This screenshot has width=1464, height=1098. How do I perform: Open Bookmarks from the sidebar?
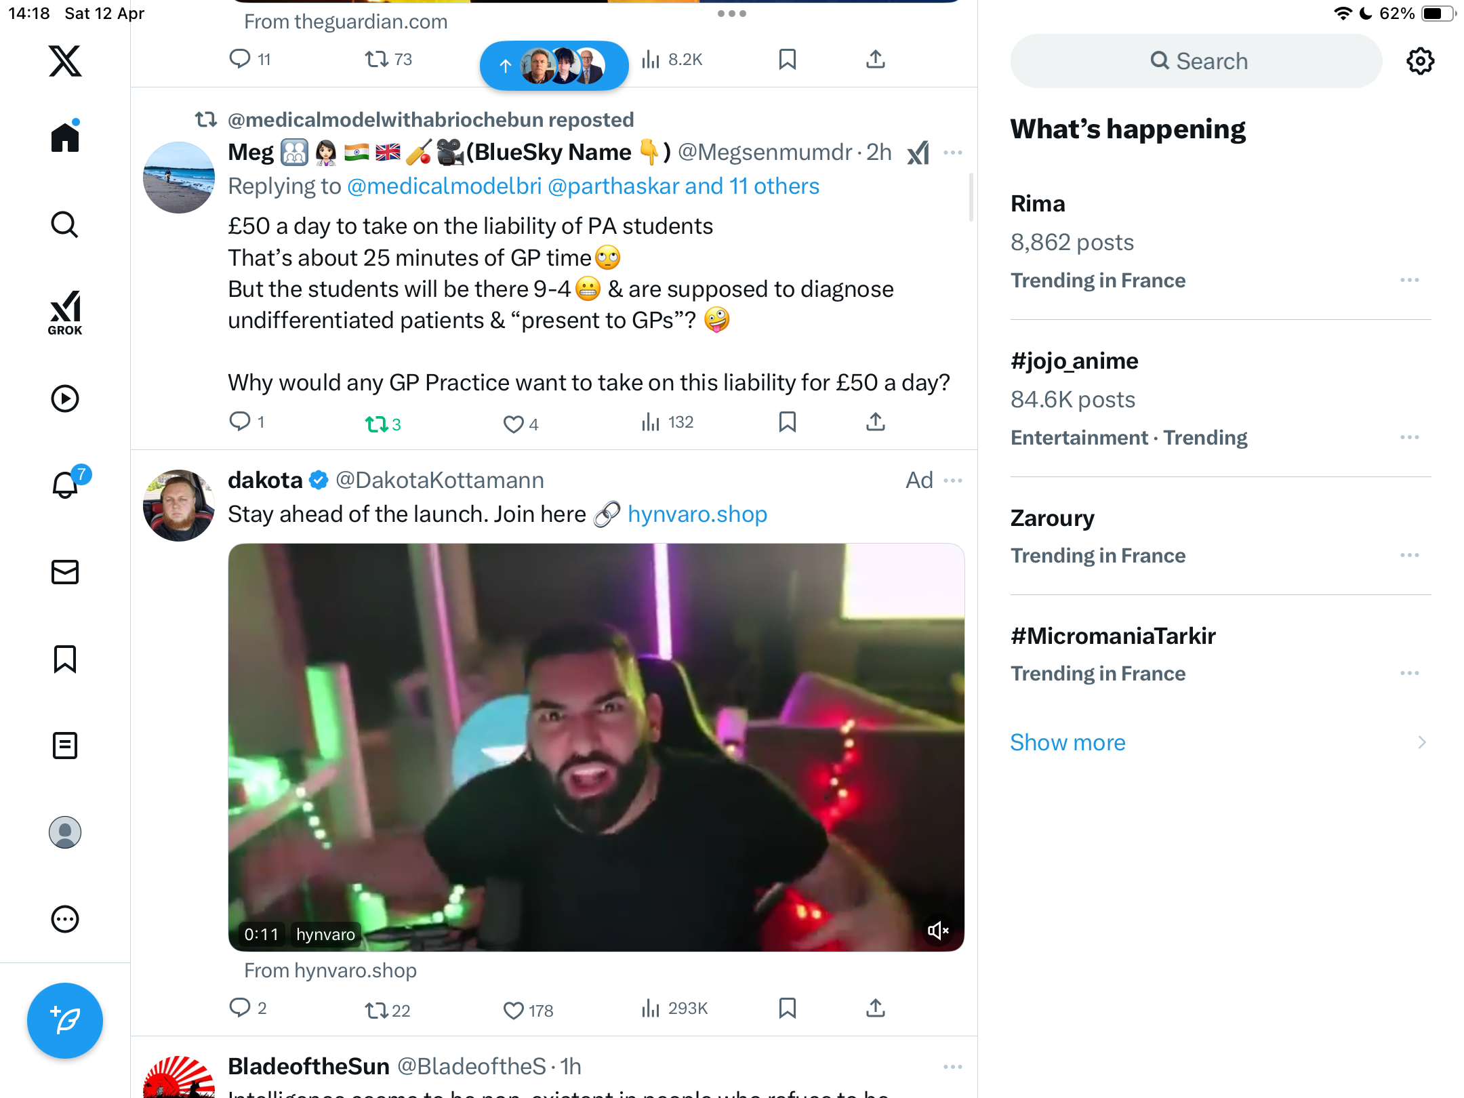pos(65,659)
